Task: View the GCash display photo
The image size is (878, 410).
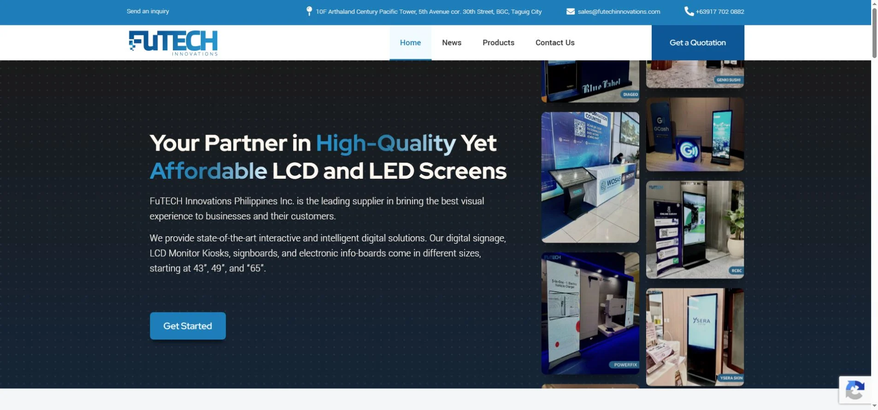Action: coord(695,135)
